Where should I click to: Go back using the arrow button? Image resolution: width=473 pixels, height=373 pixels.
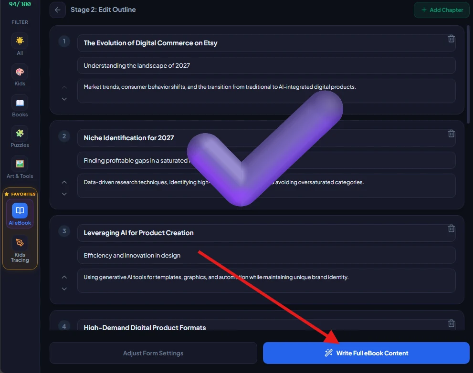(x=58, y=10)
